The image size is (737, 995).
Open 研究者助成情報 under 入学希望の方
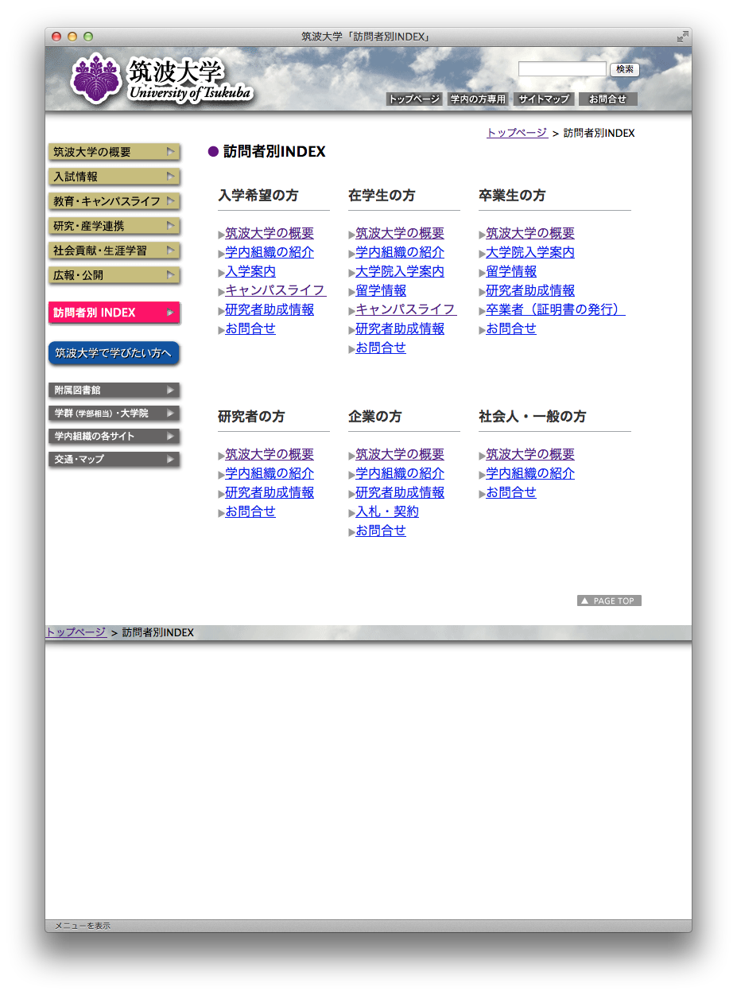[x=270, y=309]
